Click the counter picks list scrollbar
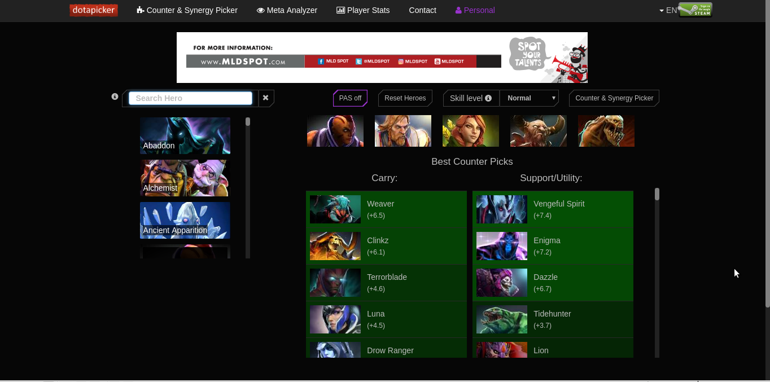Image resolution: width=770 pixels, height=382 pixels. click(x=657, y=194)
